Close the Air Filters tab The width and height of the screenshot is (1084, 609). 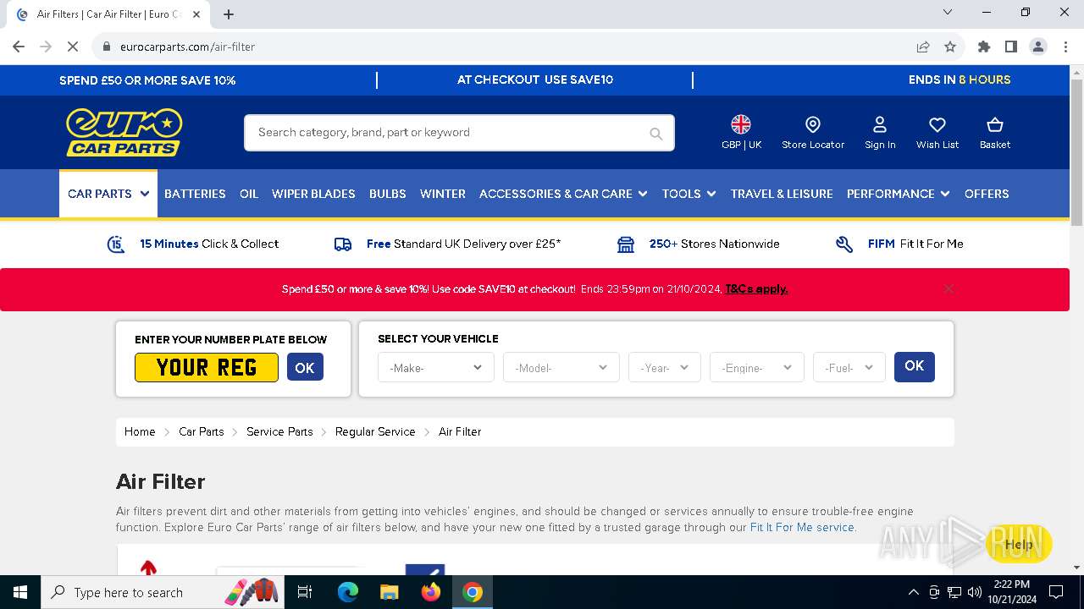(x=196, y=14)
